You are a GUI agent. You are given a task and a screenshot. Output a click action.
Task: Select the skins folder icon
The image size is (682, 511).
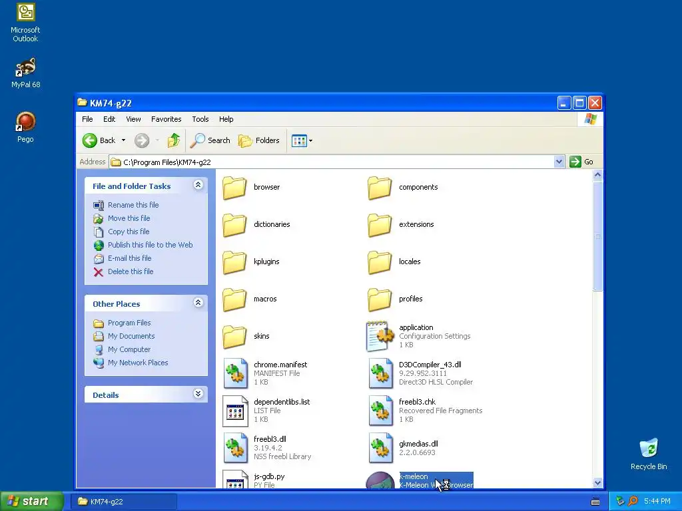coord(234,337)
